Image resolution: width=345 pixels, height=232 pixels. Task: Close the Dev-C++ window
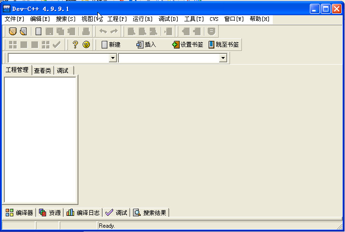pyautogui.click(x=336, y=9)
